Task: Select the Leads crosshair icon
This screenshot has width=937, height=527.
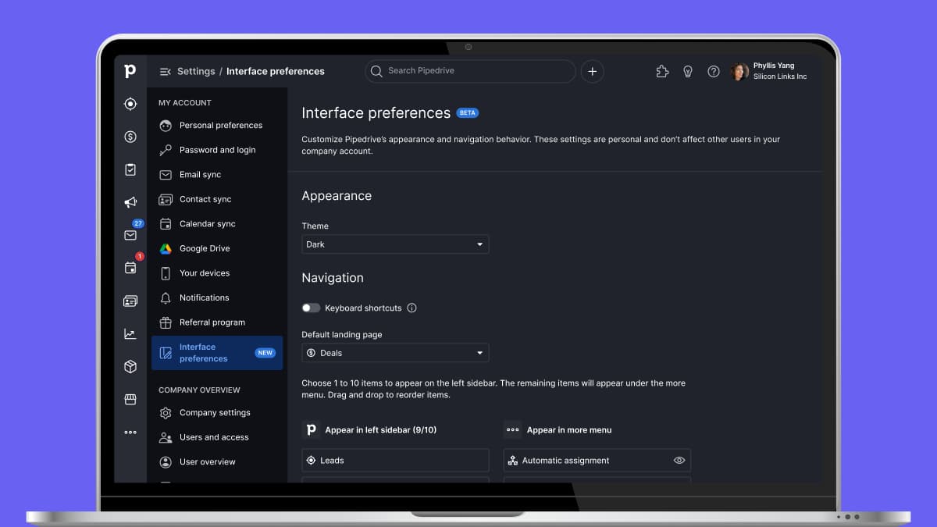Action: tap(130, 103)
